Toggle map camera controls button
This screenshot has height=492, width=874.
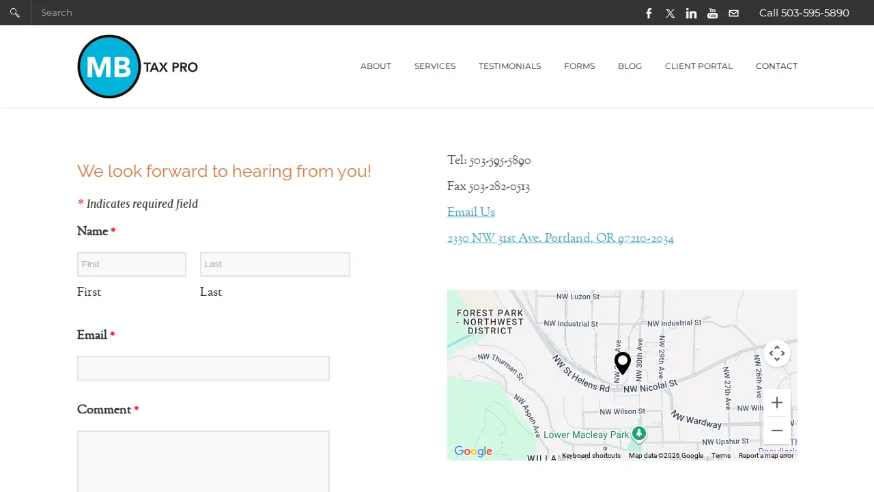(776, 353)
